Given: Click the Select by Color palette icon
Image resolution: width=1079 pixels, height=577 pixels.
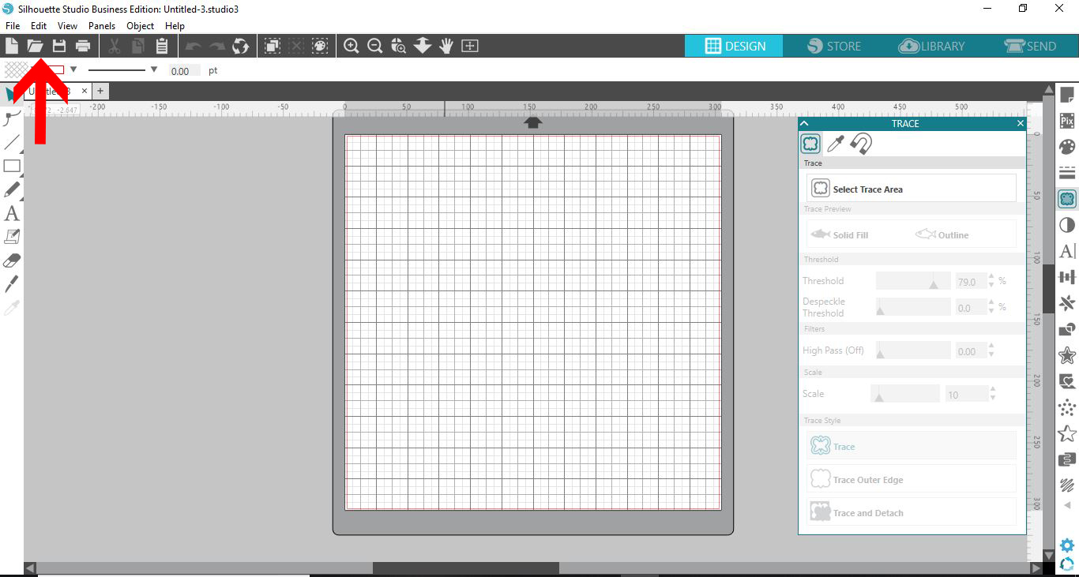Looking at the screenshot, I should tap(320, 46).
